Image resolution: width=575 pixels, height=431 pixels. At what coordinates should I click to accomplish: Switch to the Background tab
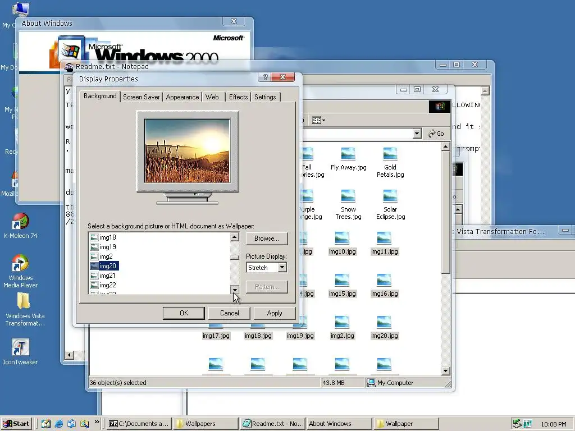pyautogui.click(x=100, y=96)
